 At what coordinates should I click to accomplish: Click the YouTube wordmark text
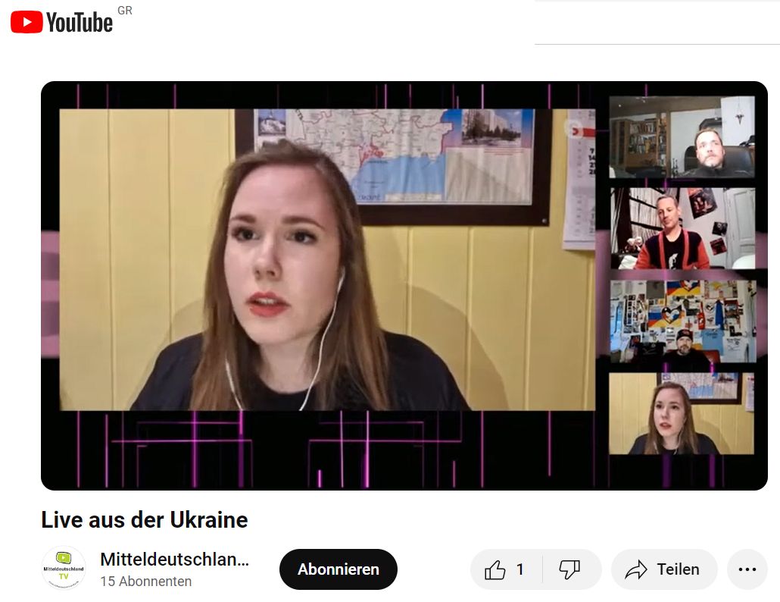point(79,23)
